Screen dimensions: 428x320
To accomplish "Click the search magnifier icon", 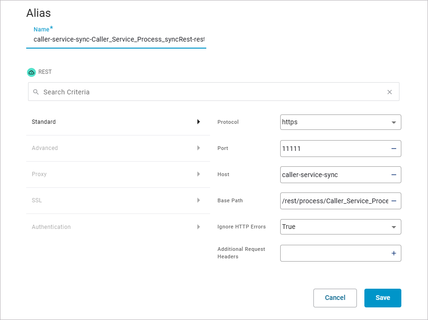I will click(x=36, y=92).
